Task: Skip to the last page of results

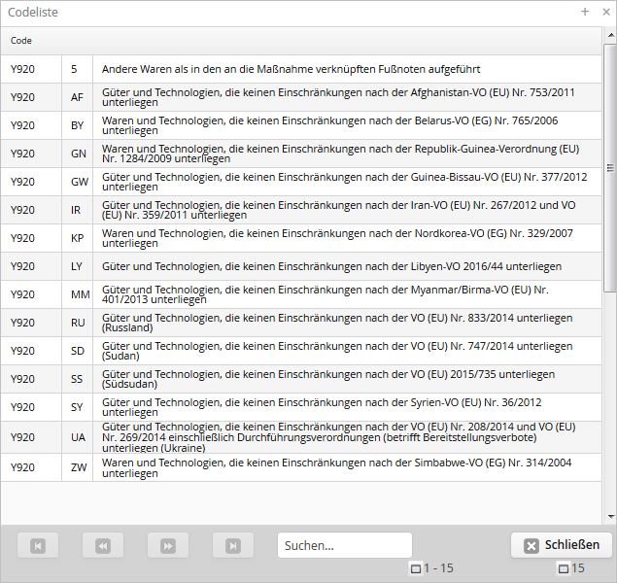Action: point(233,546)
